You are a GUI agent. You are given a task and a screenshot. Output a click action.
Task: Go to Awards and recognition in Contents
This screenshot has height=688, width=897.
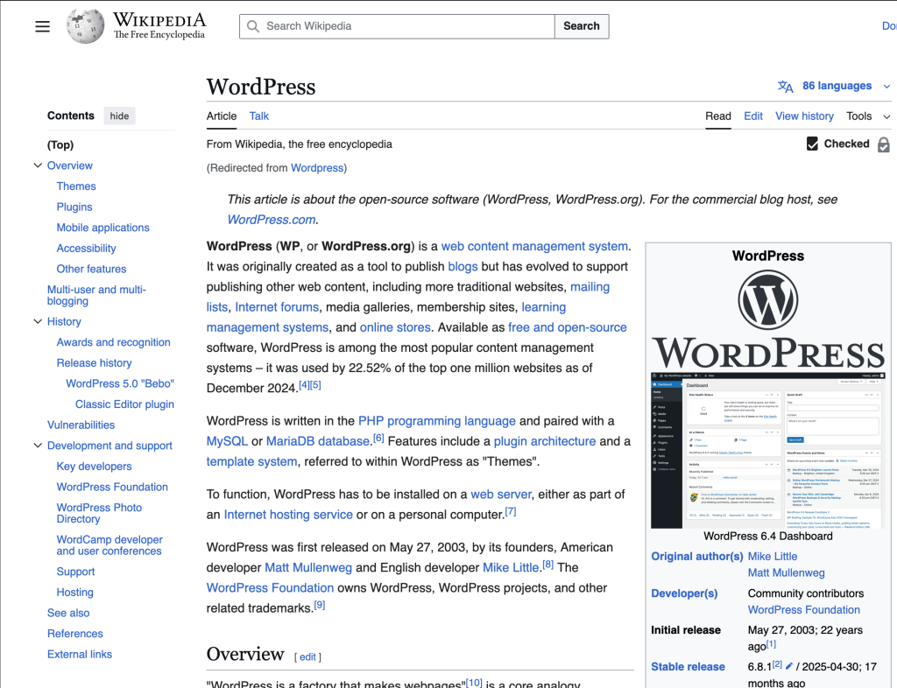tap(113, 342)
